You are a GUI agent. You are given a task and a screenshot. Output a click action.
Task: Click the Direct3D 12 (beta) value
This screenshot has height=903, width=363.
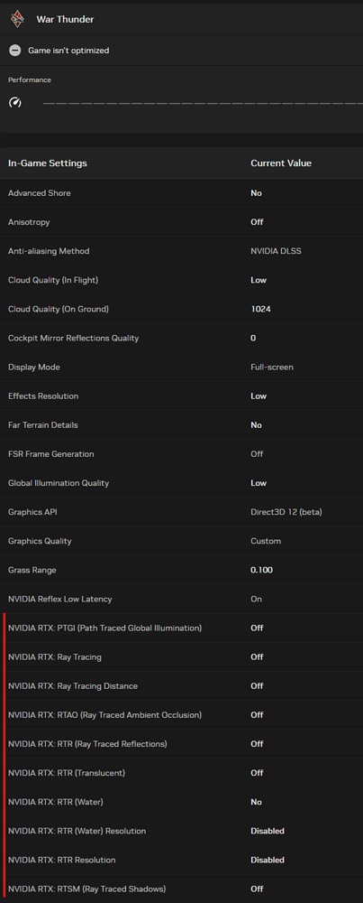pos(286,512)
